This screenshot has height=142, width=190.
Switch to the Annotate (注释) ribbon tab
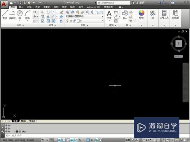pos(29,7)
